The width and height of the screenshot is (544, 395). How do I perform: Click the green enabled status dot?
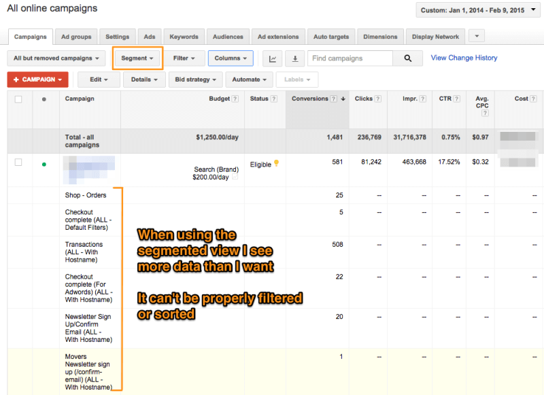44,165
